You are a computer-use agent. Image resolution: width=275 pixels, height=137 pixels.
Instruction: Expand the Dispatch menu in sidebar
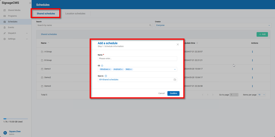tap(27, 33)
